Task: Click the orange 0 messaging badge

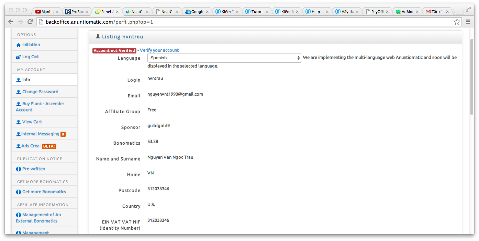Action: [x=63, y=134]
